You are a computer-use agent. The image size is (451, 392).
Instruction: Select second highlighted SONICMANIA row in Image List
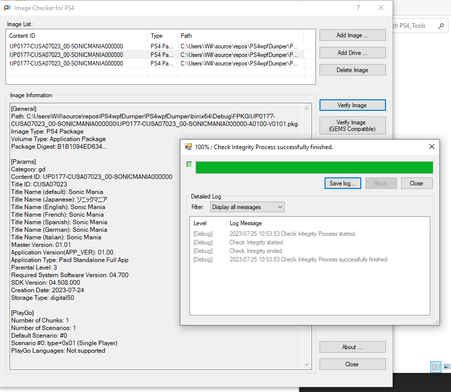click(155, 55)
